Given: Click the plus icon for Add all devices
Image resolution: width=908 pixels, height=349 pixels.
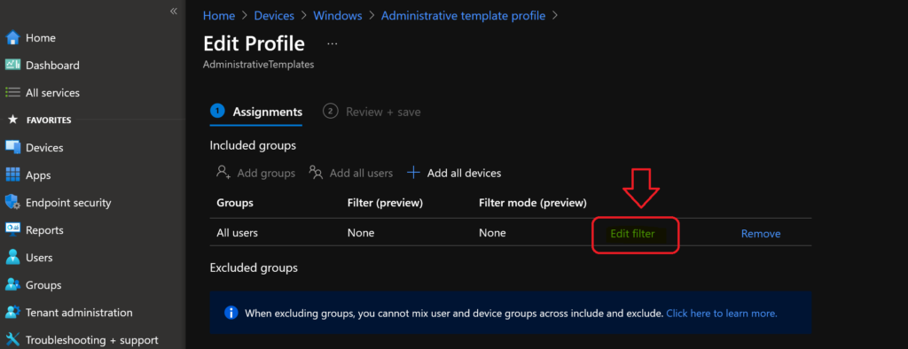Looking at the screenshot, I should point(413,173).
